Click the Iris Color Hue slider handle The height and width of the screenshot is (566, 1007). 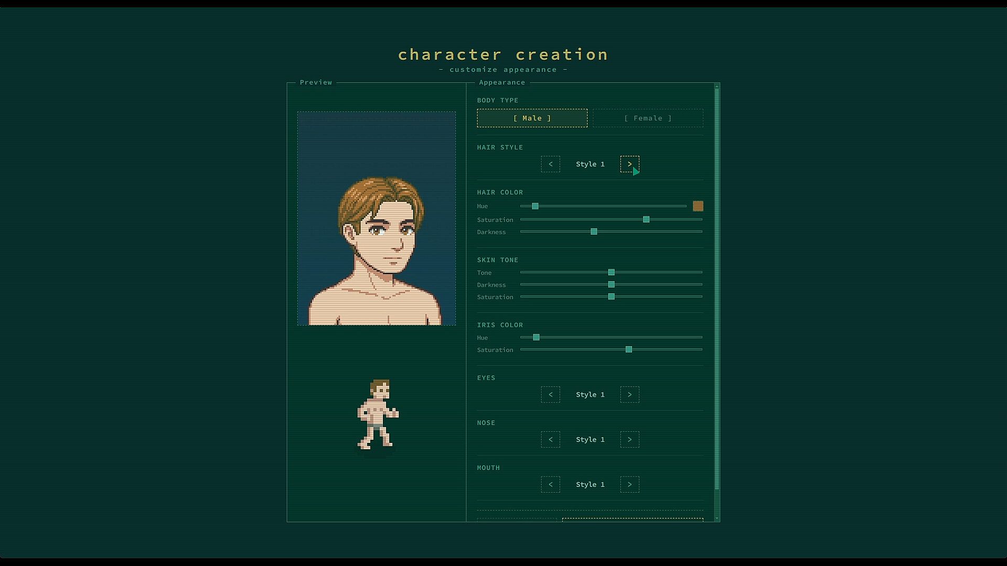(x=536, y=338)
